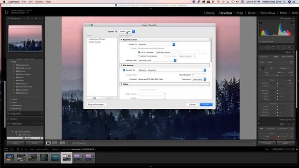Click the Temp slider handle

click(x=279, y=72)
